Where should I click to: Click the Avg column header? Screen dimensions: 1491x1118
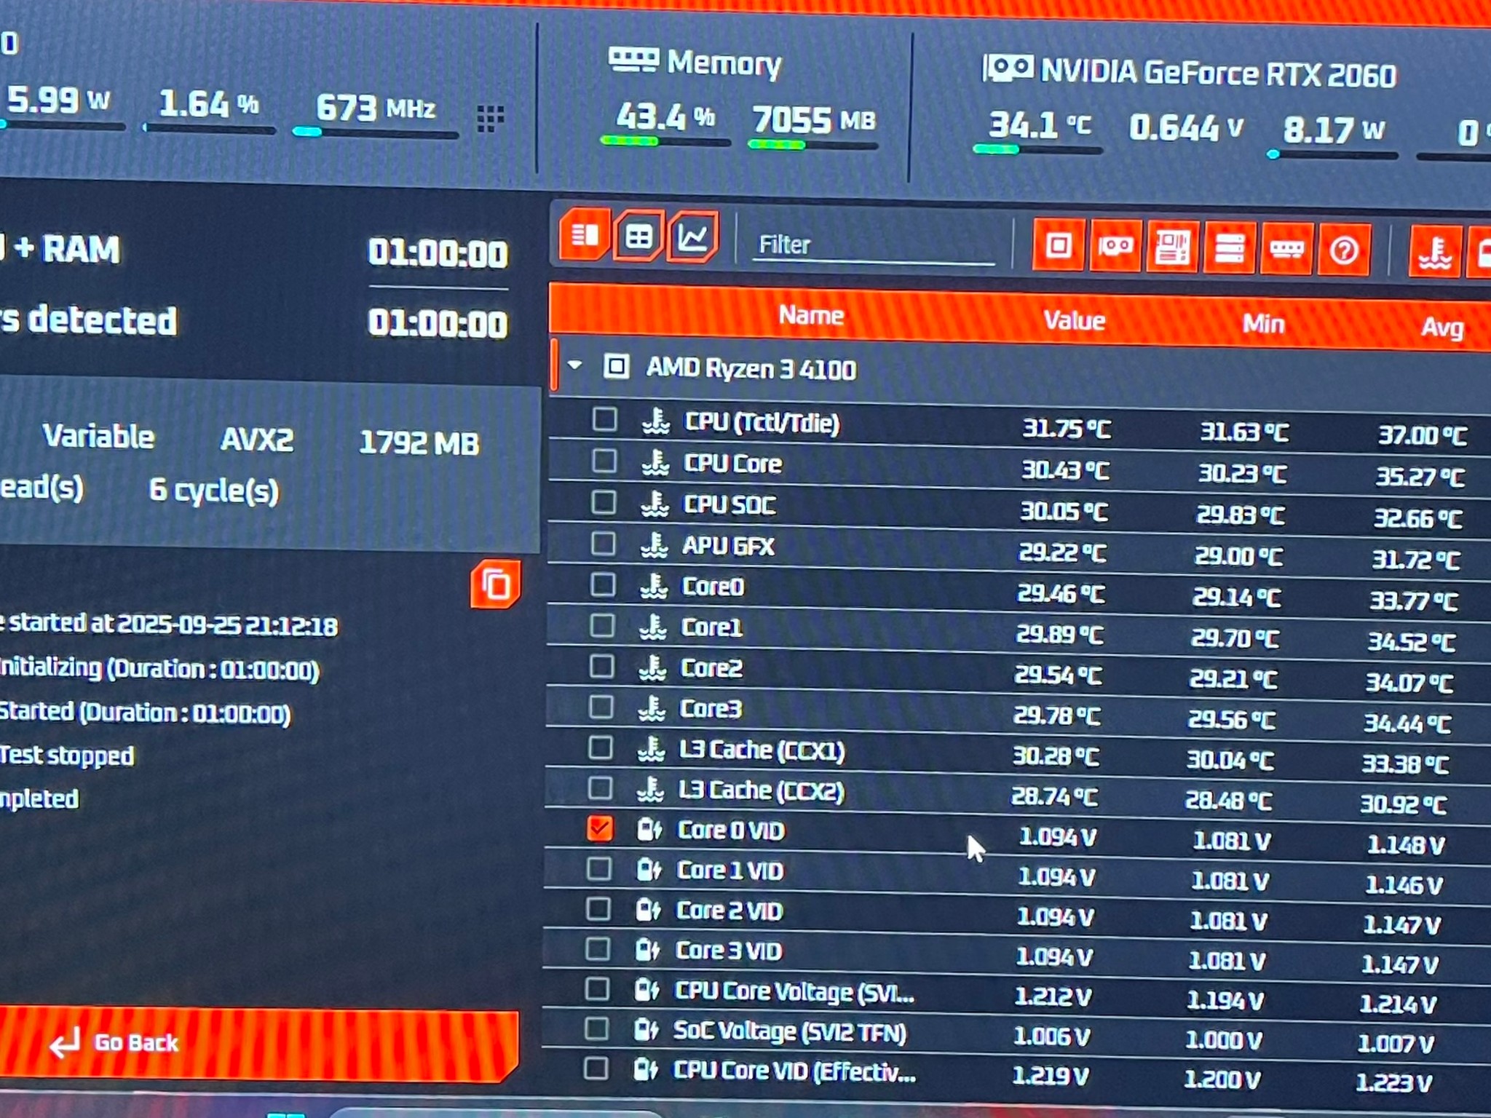[1442, 328]
